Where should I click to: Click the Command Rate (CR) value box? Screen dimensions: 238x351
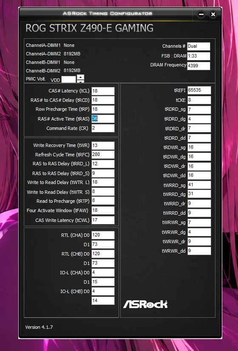point(103,128)
